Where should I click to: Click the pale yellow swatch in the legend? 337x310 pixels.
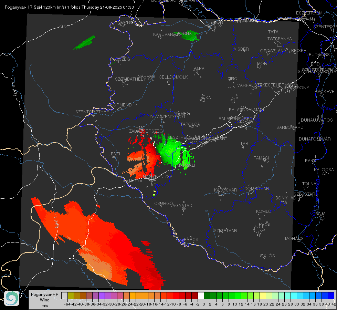pos(263,296)
